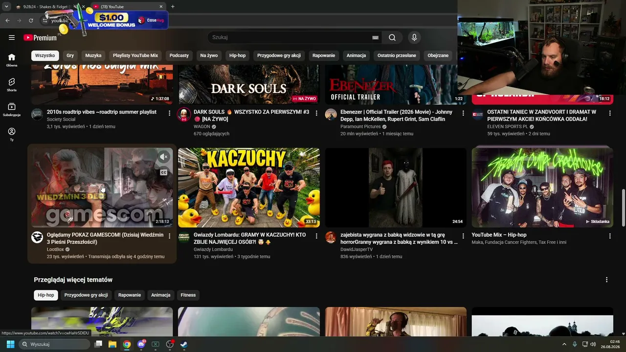Go back with the browser arrow
626x352 pixels.
click(7, 21)
